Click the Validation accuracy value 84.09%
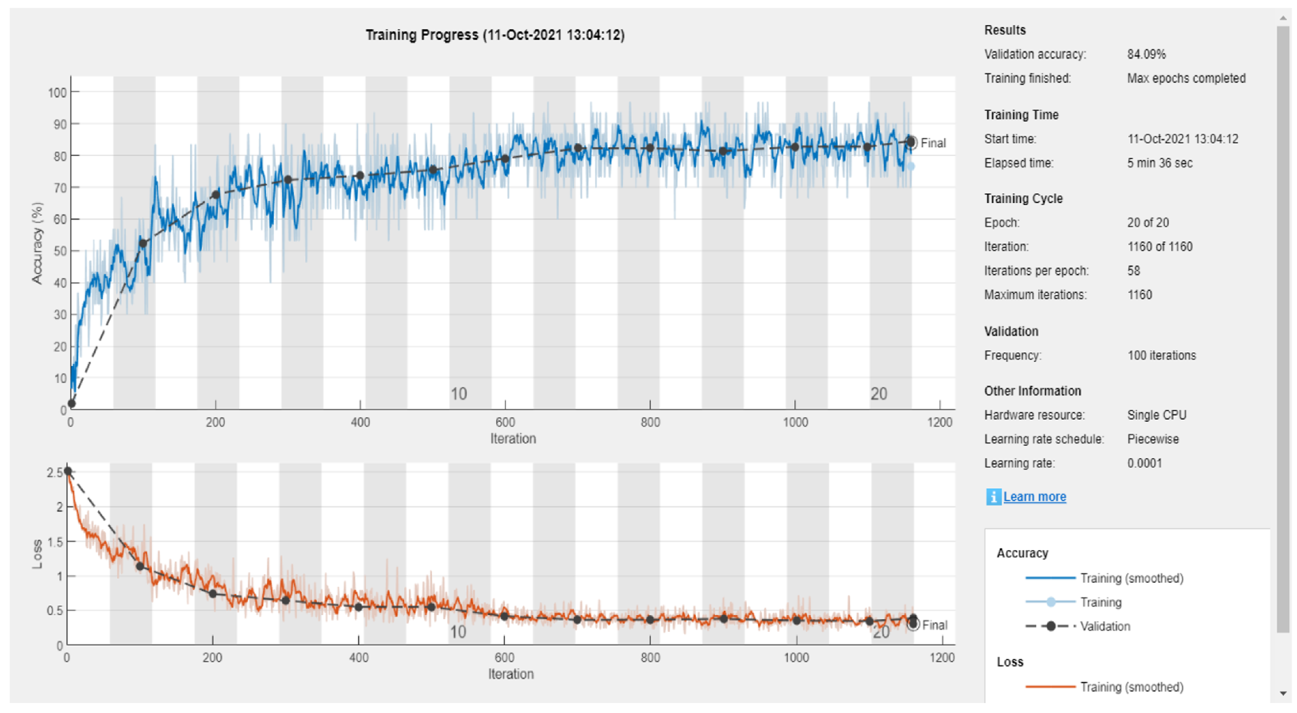 click(x=1146, y=54)
